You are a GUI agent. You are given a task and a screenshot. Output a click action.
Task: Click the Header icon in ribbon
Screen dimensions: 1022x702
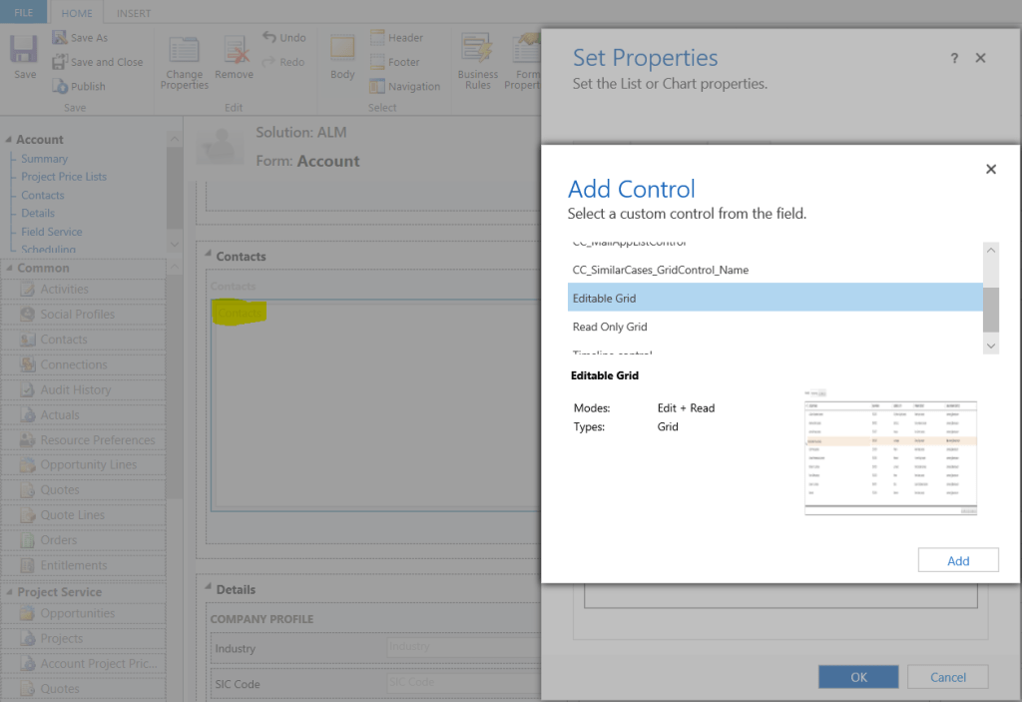378,38
